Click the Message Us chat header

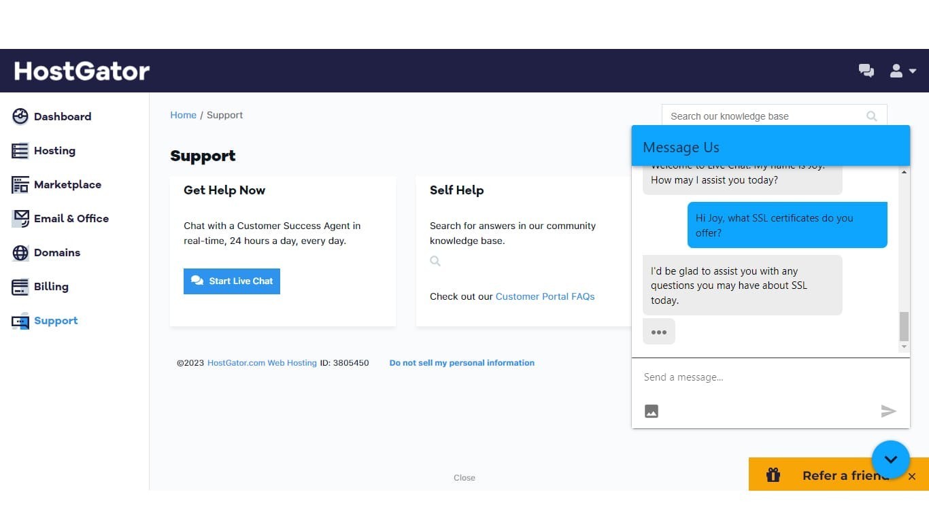(x=771, y=145)
